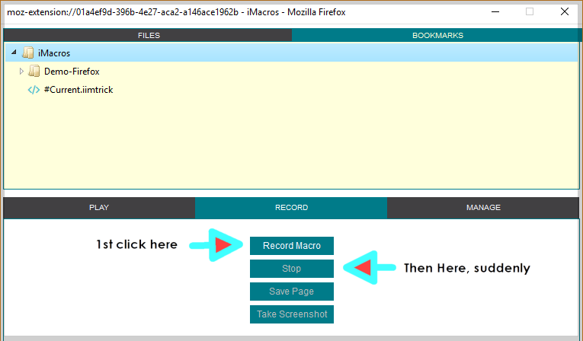583x341 pixels.
Task: Open the MANAGE tab
Action: pyautogui.click(x=483, y=208)
